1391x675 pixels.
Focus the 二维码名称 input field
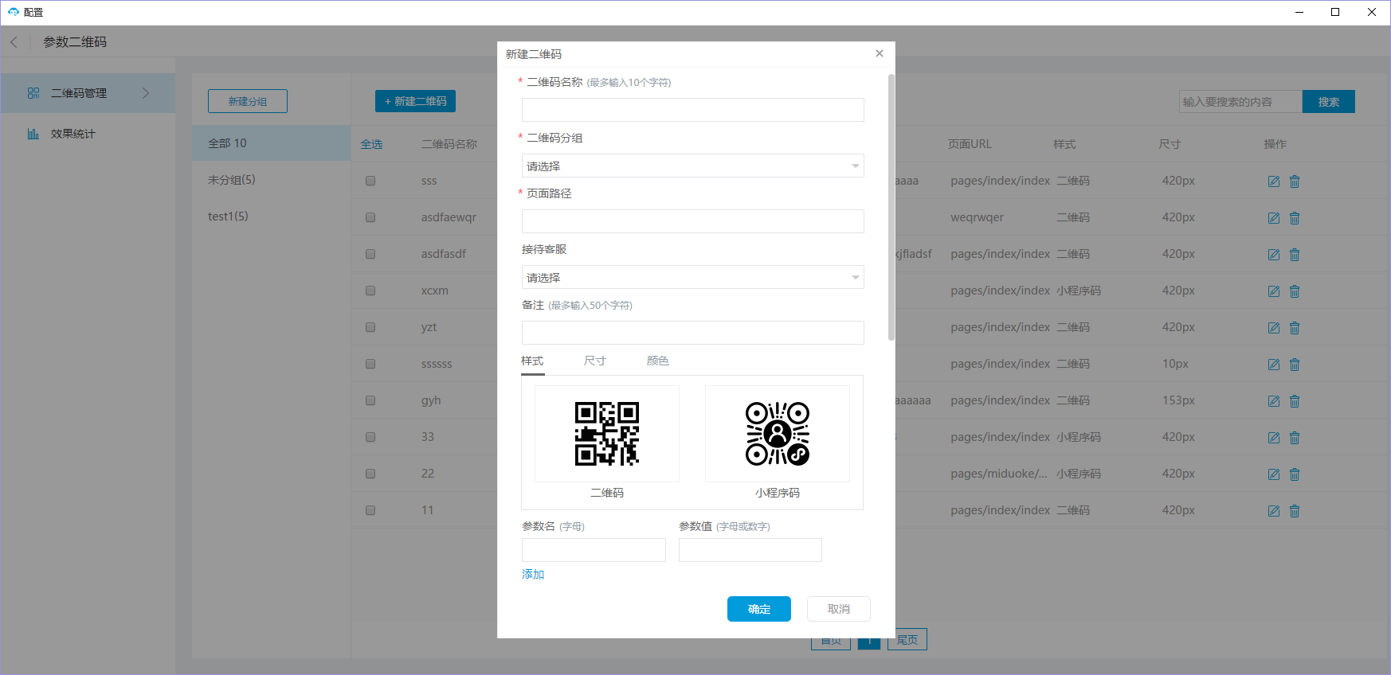(693, 110)
